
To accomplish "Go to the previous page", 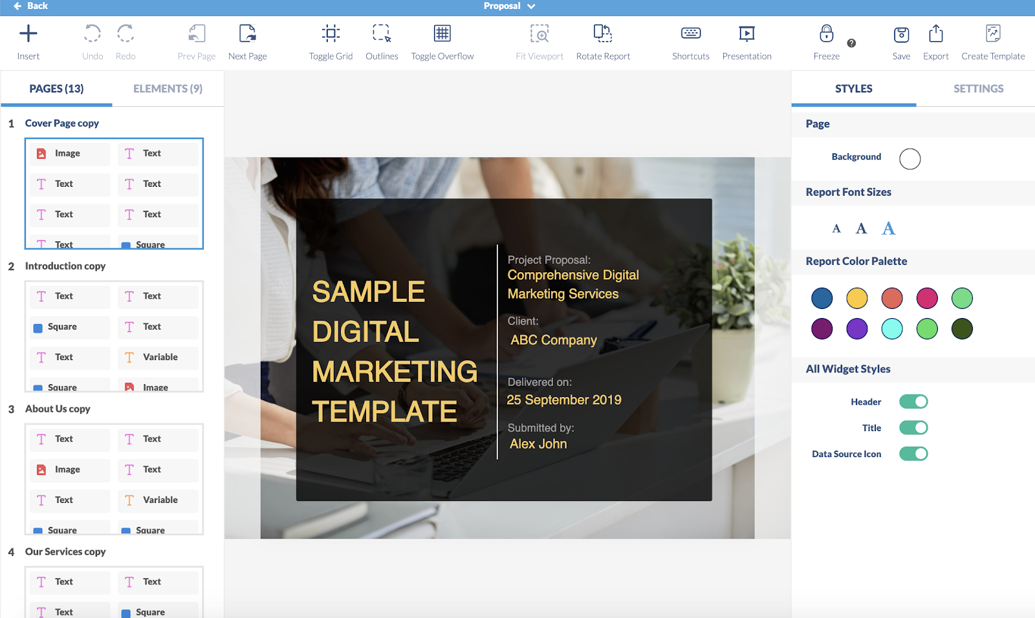I will point(197,43).
